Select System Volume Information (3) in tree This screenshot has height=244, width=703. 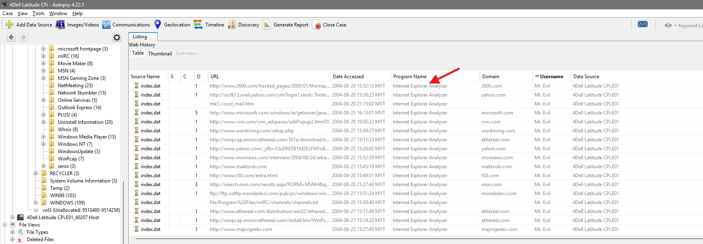(83, 181)
